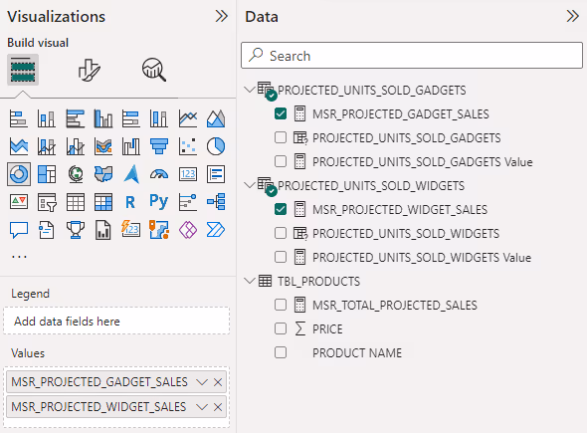
Task: Select the table visual
Action: [x=76, y=202]
